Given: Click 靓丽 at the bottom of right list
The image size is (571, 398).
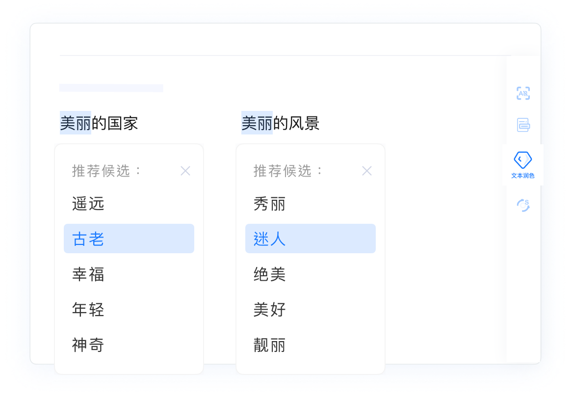Looking at the screenshot, I should 270,345.
